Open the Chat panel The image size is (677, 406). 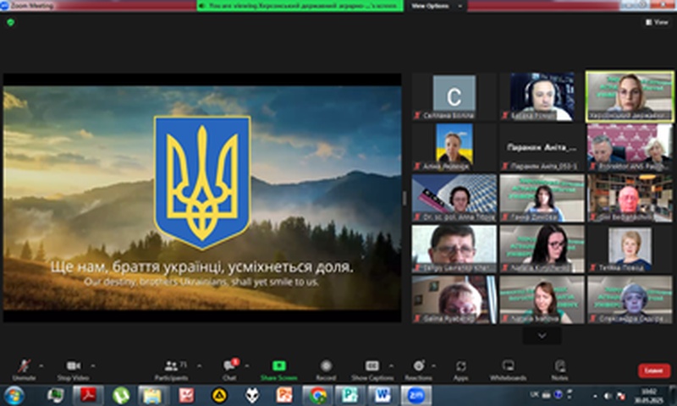(x=229, y=370)
